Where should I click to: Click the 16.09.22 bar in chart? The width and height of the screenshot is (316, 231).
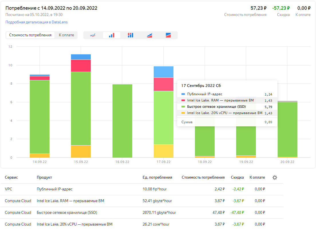point(122,121)
